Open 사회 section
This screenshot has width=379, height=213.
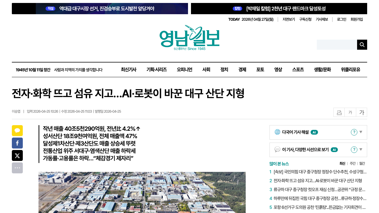pos(206,70)
